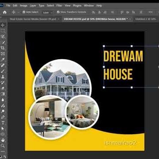Select the Hand tool
The image size is (159, 159).
(x=3, y=140)
